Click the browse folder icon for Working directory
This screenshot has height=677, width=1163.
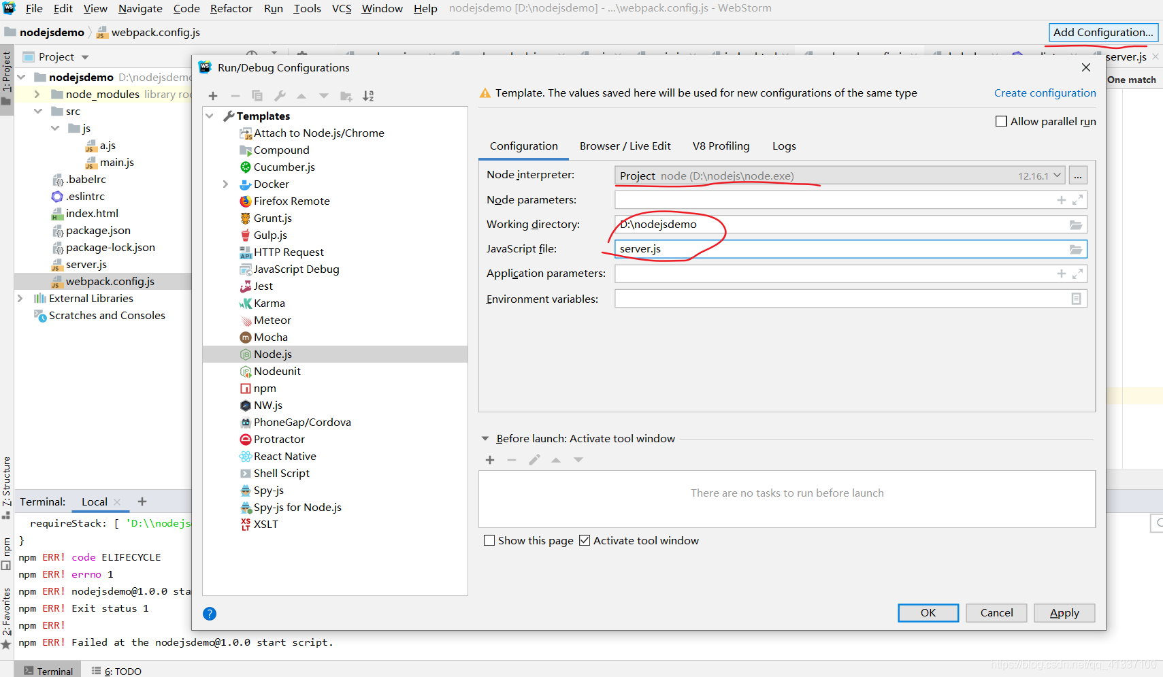1076,225
